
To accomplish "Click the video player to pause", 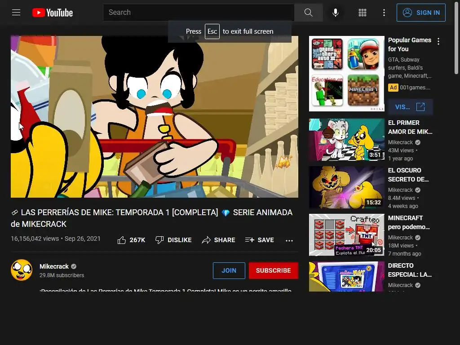I will [x=155, y=117].
